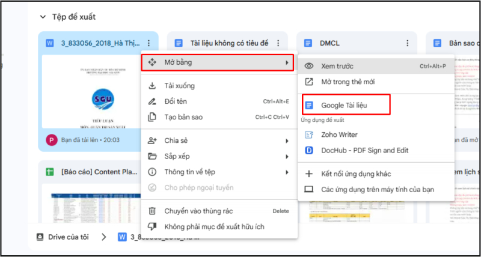Expand the Thông tin về tệp arrow

coord(287,172)
